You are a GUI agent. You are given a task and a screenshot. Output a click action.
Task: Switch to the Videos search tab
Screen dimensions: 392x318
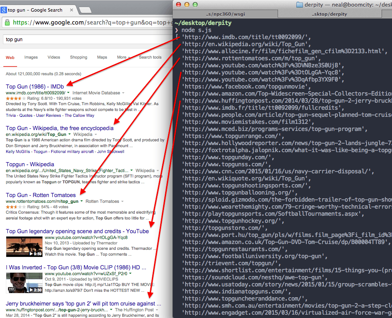(x=54, y=57)
